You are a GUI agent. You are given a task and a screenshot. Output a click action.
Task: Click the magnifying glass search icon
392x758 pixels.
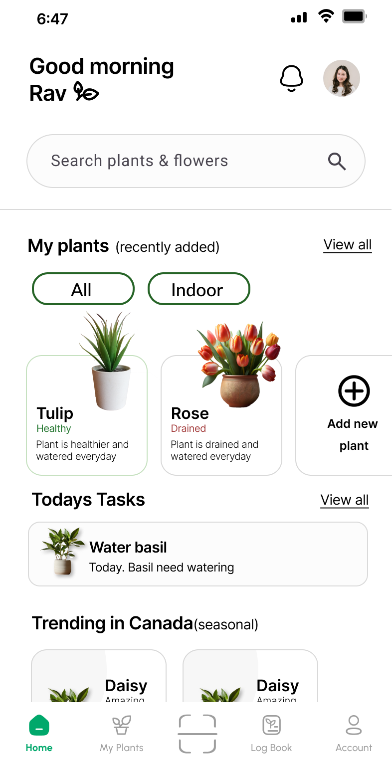click(x=337, y=161)
